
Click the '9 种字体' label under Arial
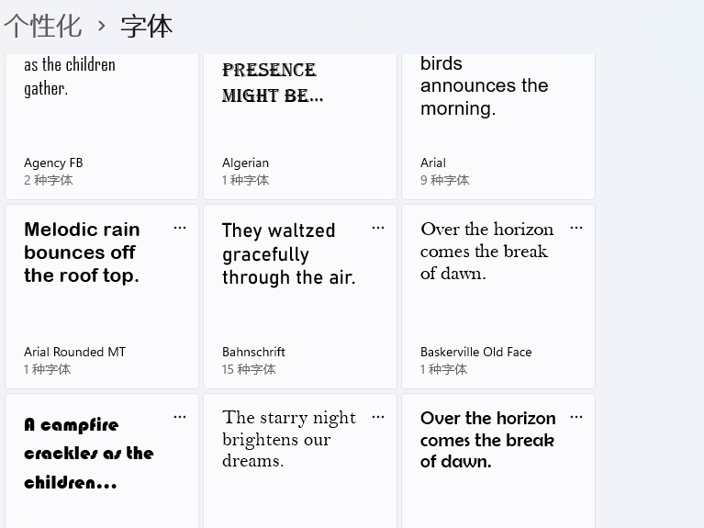coord(444,180)
